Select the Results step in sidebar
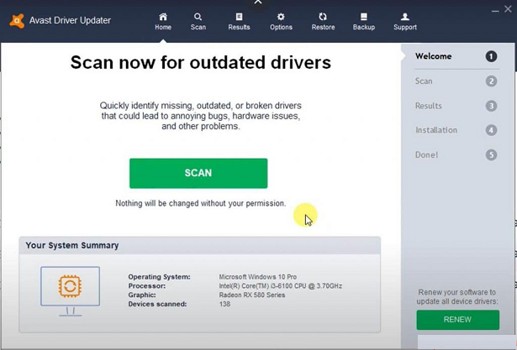 (428, 106)
